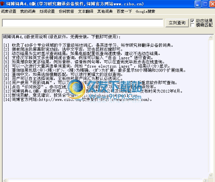Click the line [8] about 模糊匹配 query
The height and width of the screenshot is (182, 215).
tap(63, 75)
